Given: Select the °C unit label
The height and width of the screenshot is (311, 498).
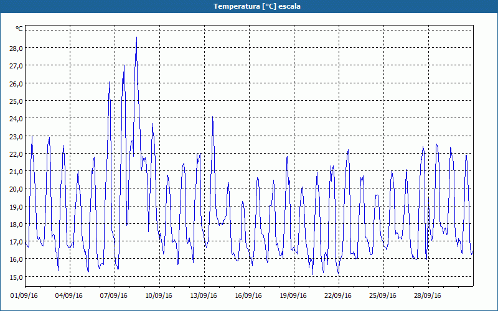Looking at the screenshot, I should [x=19, y=29].
